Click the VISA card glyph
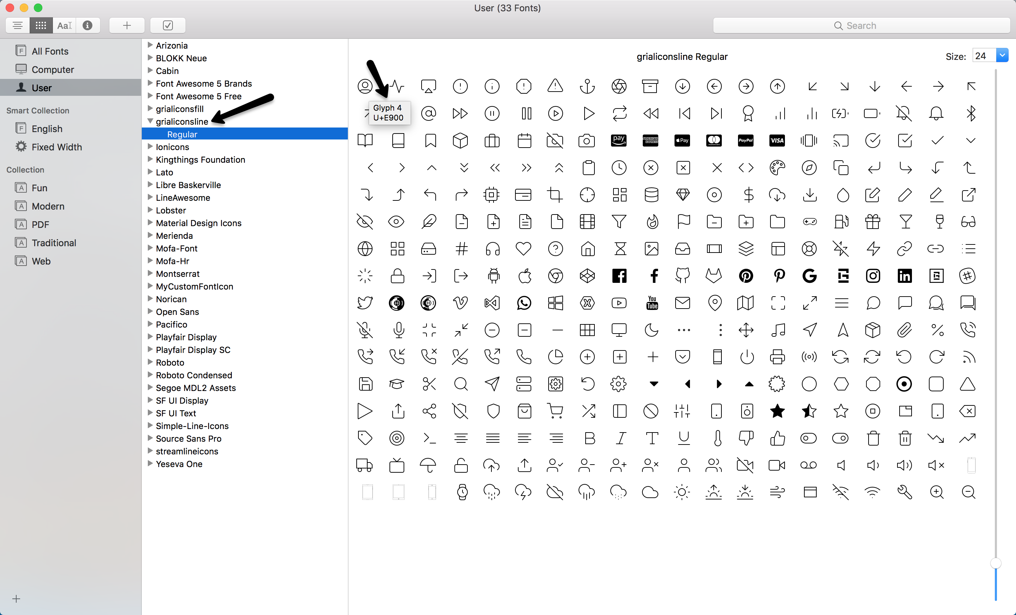The height and width of the screenshot is (615, 1016). (777, 141)
